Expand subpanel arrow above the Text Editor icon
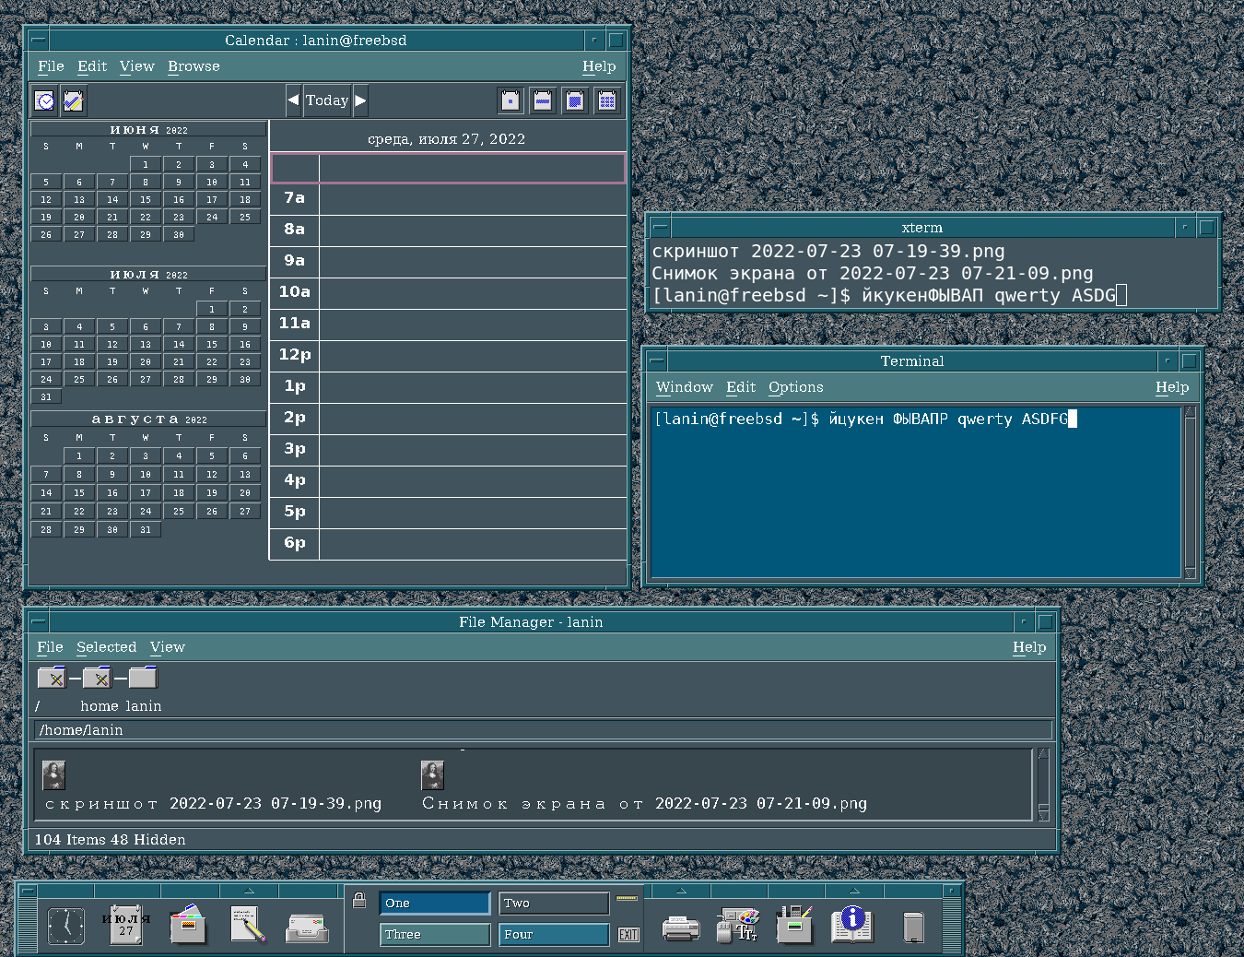 coord(249,891)
